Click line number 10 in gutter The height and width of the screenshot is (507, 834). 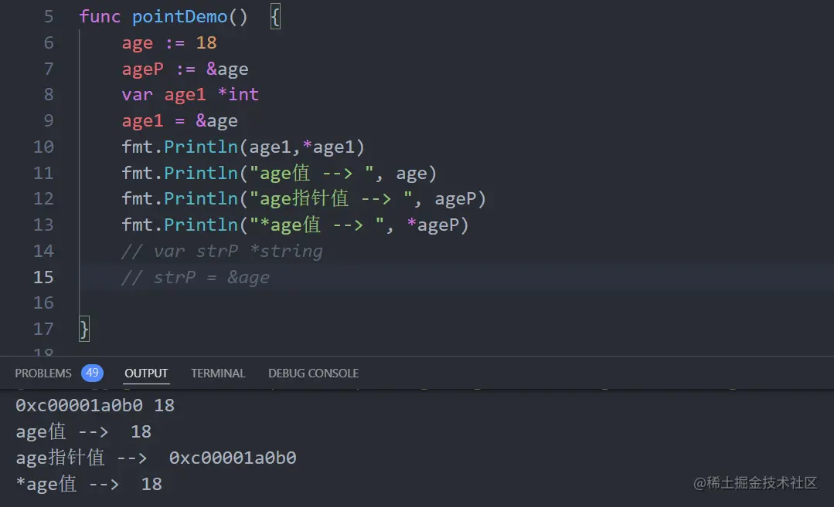coord(43,147)
